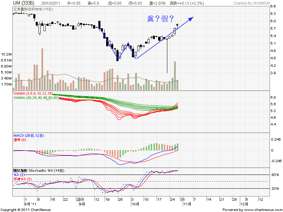The height and width of the screenshot is (212, 283).
Task: Click the red GMMA (3,5,8,10,12,15) legend
Action: (33, 93)
